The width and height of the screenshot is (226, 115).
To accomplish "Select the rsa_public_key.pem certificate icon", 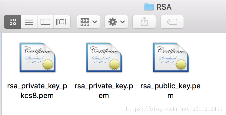I will tap(171, 57).
